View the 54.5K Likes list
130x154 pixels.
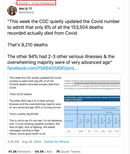pyautogui.click(x=44, y=151)
